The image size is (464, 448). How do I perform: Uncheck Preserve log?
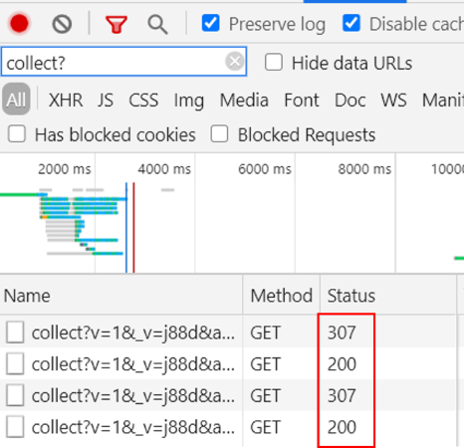click(x=210, y=23)
